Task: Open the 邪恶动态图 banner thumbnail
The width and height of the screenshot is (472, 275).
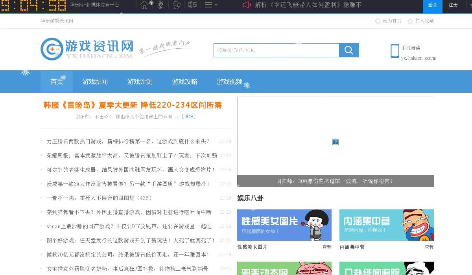Action: [x=284, y=269]
